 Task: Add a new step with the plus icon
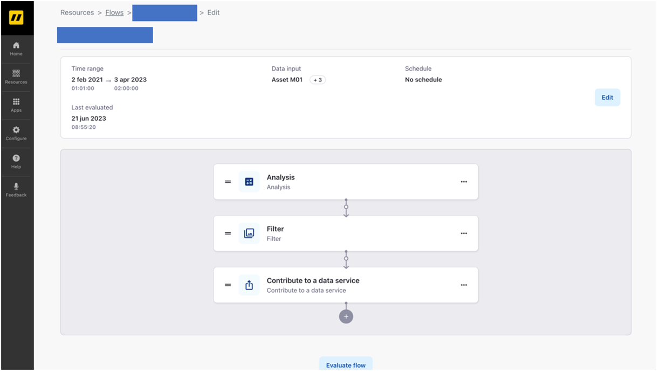pyautogui.click(x=346, y=316)
